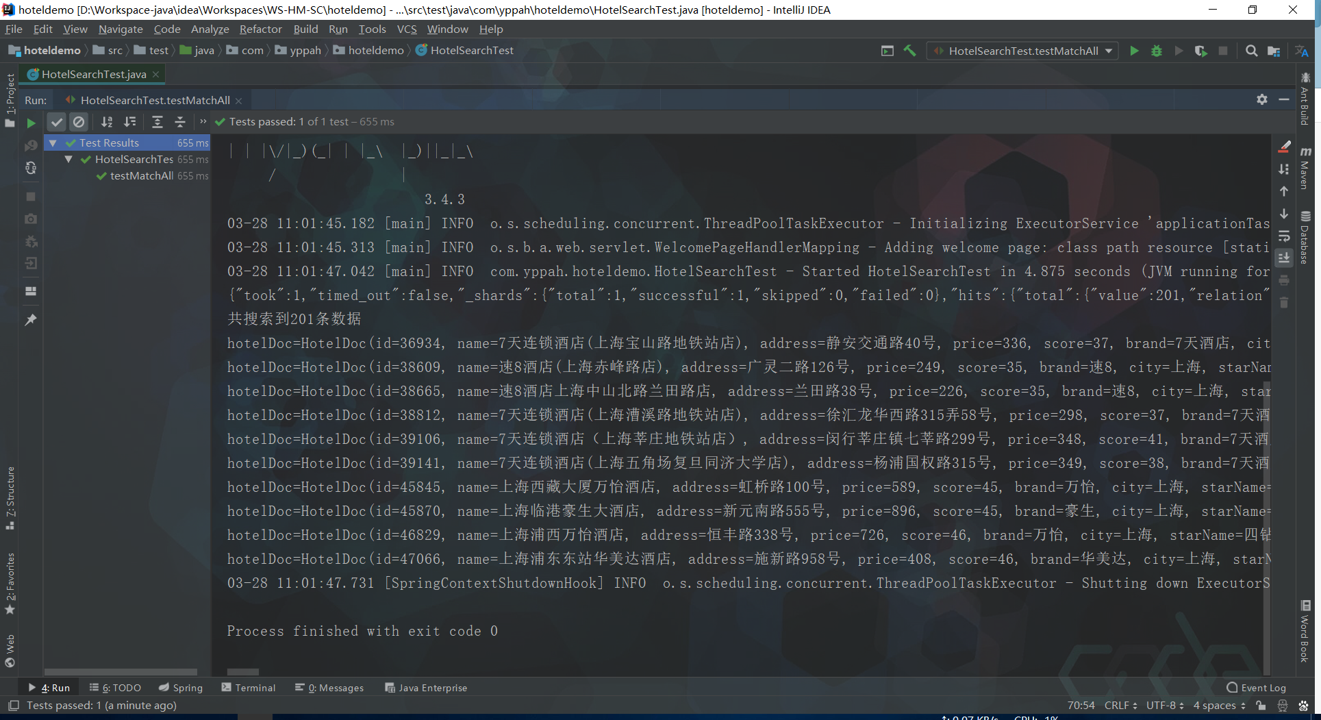Expand all nodes in Test Results tree
This screenshot has width=1321, height=720.
tap(157, 122)
